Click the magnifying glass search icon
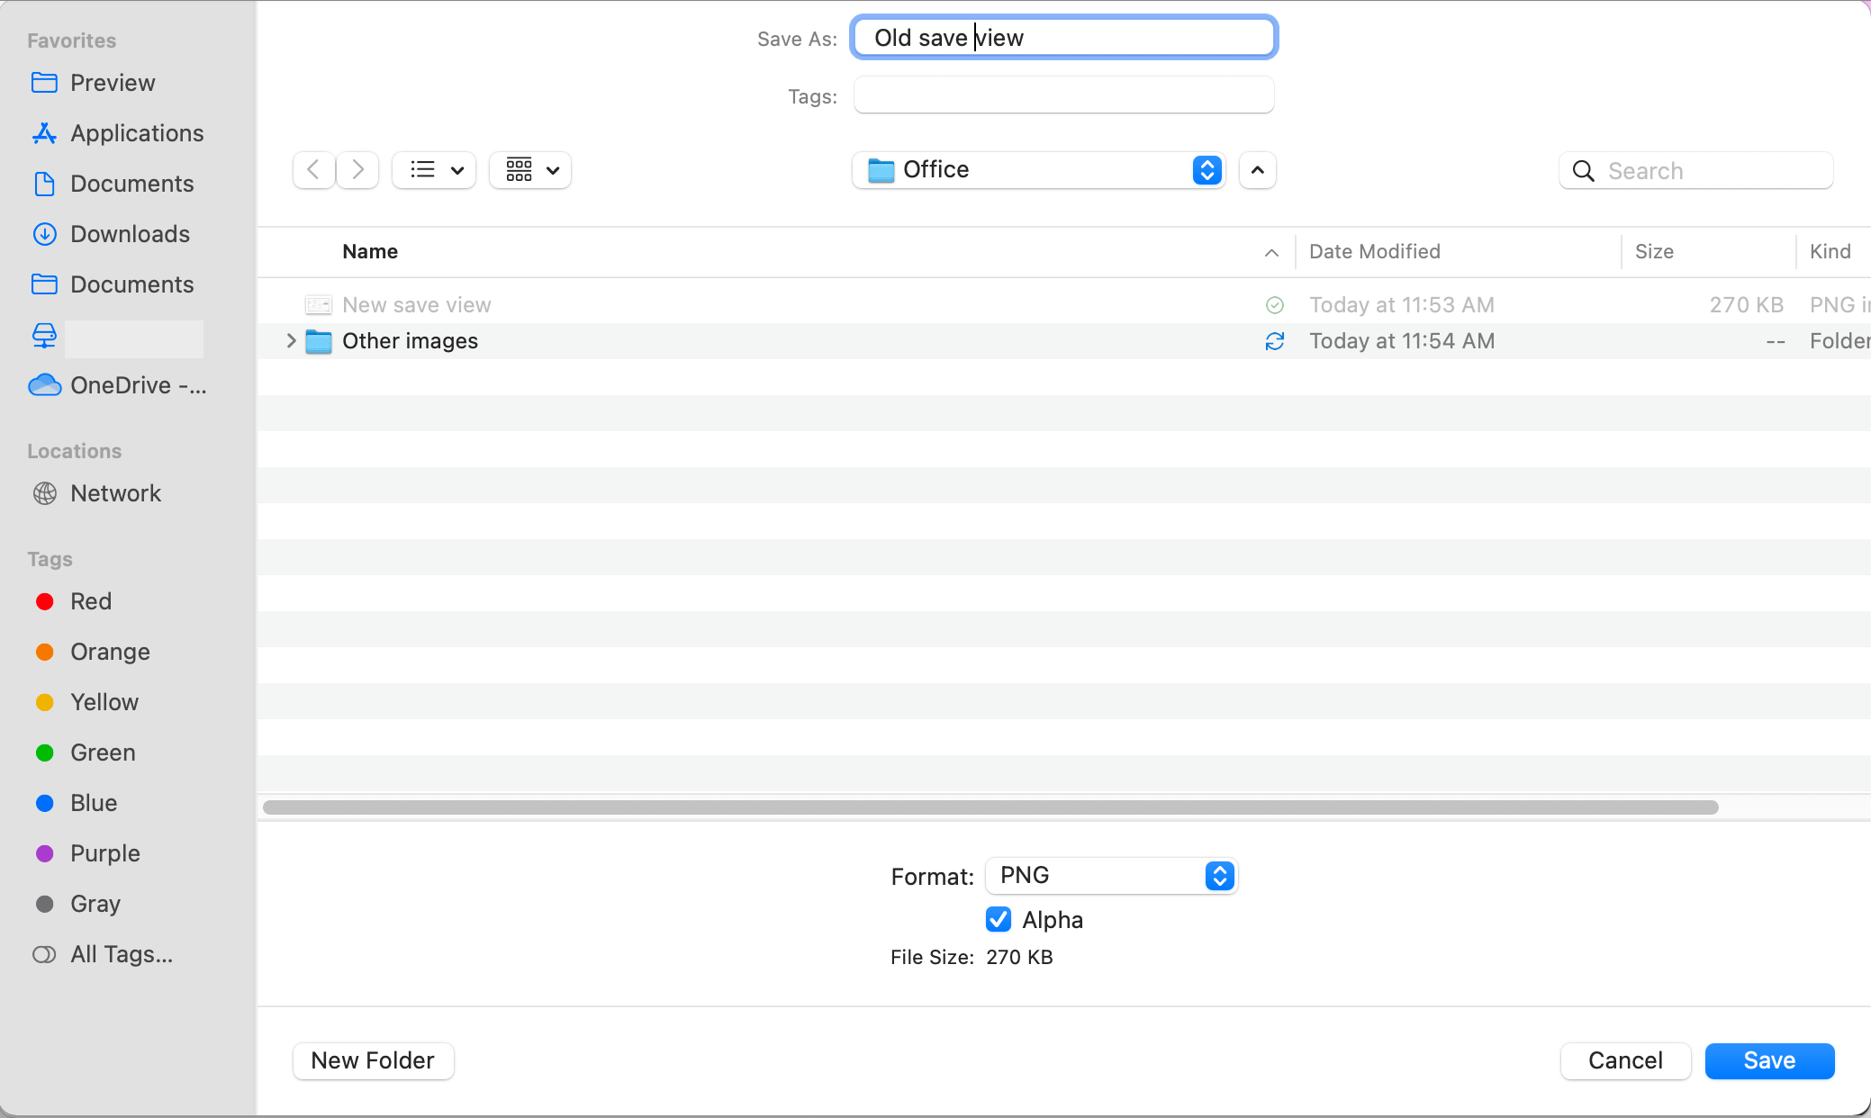Image resolution: width=1871 pixels, height=1118 pixels. [1583, 171]
